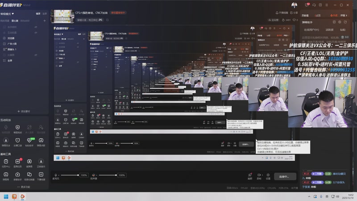Click the first square icon in 弹幕助手 header

(334, 22)
